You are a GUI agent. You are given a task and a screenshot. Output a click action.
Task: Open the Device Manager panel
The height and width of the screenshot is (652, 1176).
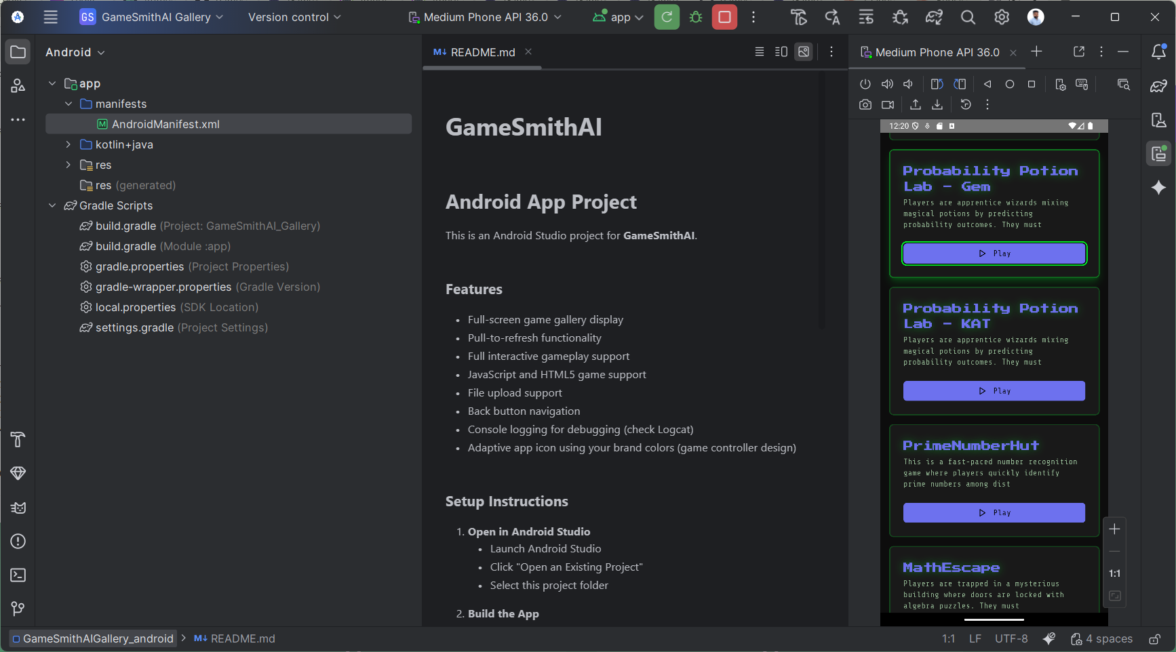1159,120
